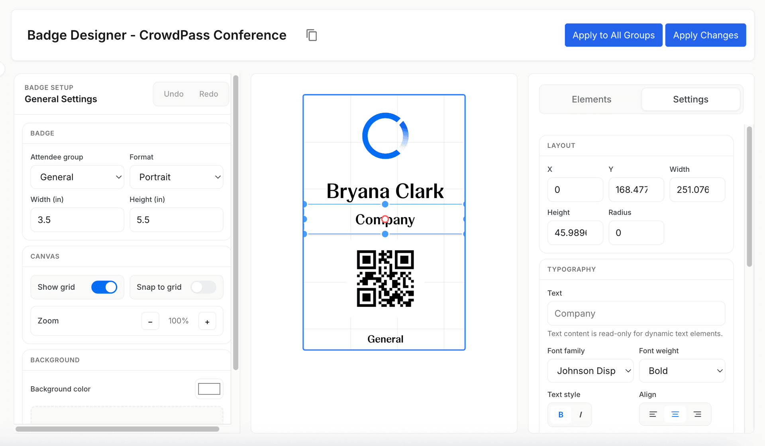The height and width of the screenshot is (446, 765).
Task: Click the Apply to All Groups button
Action: pos(613,35)
